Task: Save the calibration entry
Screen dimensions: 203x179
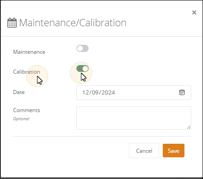Action: pos(174,151)
